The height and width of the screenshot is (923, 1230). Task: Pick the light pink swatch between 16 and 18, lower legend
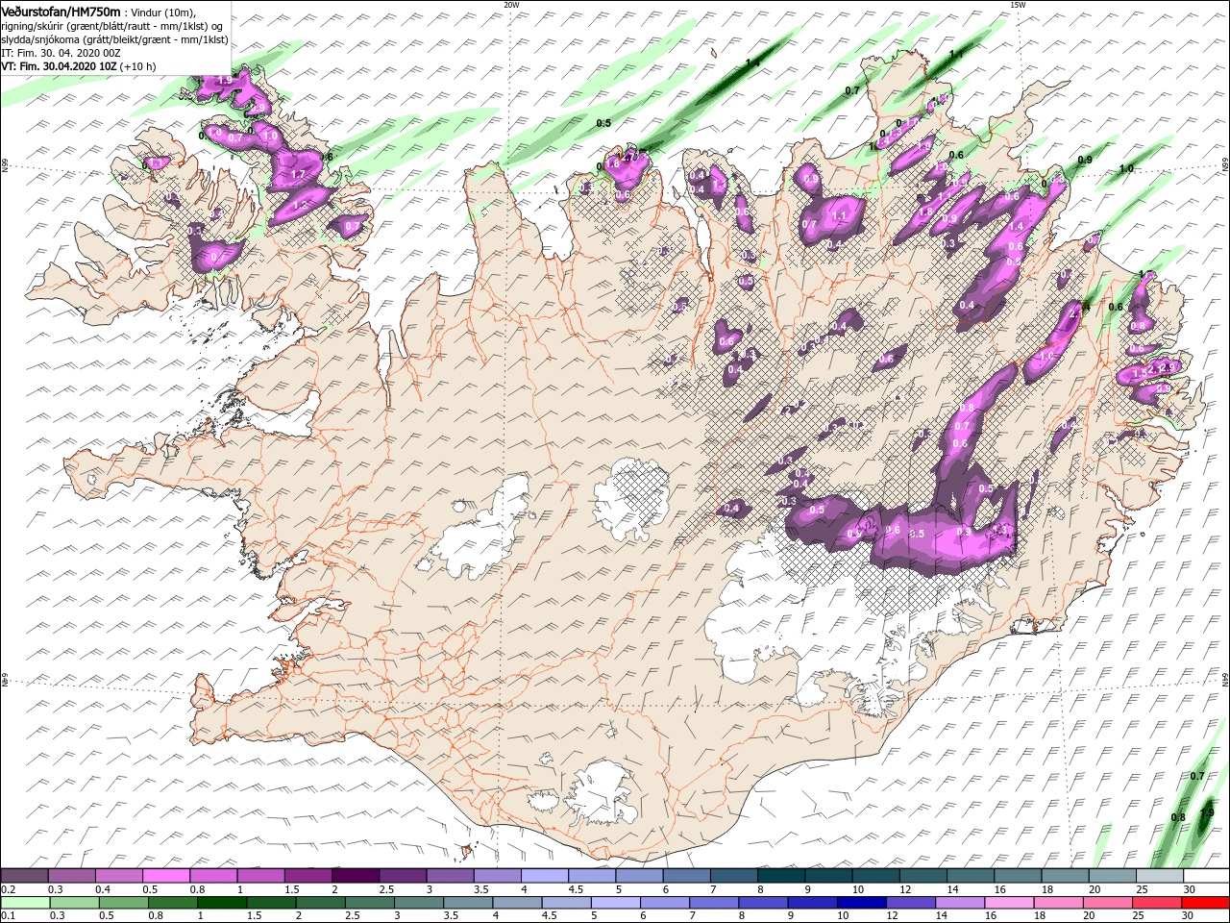1008,903
